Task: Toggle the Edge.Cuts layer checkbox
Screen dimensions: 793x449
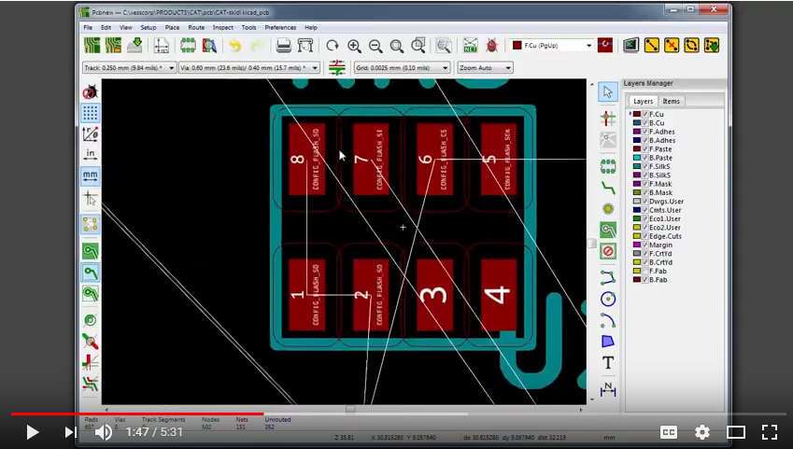Action: 644,236
